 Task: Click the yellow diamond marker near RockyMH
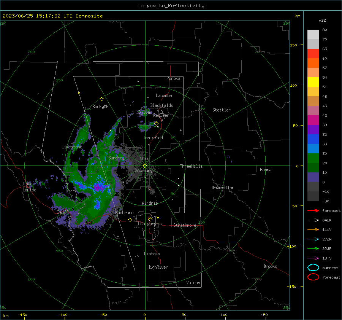pos(101,99)
